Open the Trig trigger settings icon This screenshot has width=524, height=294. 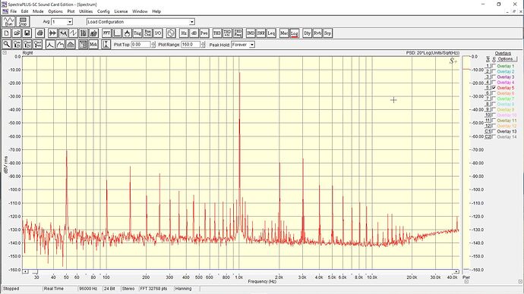tap(137, 33)
